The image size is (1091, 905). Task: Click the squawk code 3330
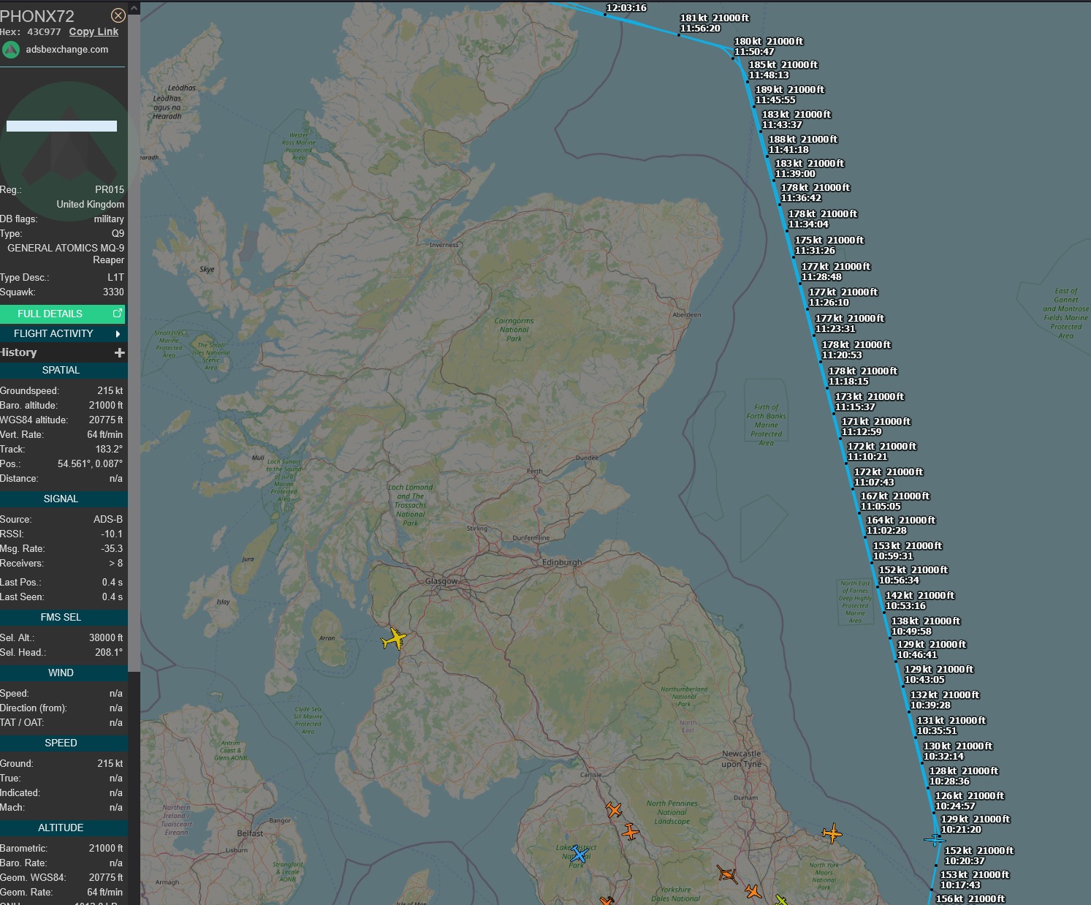(113, 292)
